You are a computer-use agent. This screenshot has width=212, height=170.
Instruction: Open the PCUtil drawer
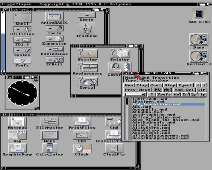[54, 60]
